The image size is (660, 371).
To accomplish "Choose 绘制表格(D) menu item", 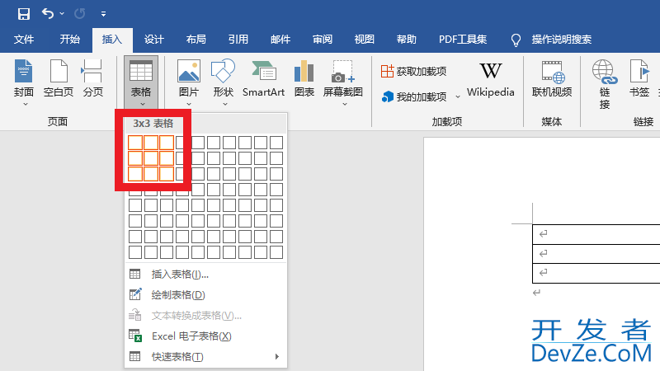I will 205,295.
